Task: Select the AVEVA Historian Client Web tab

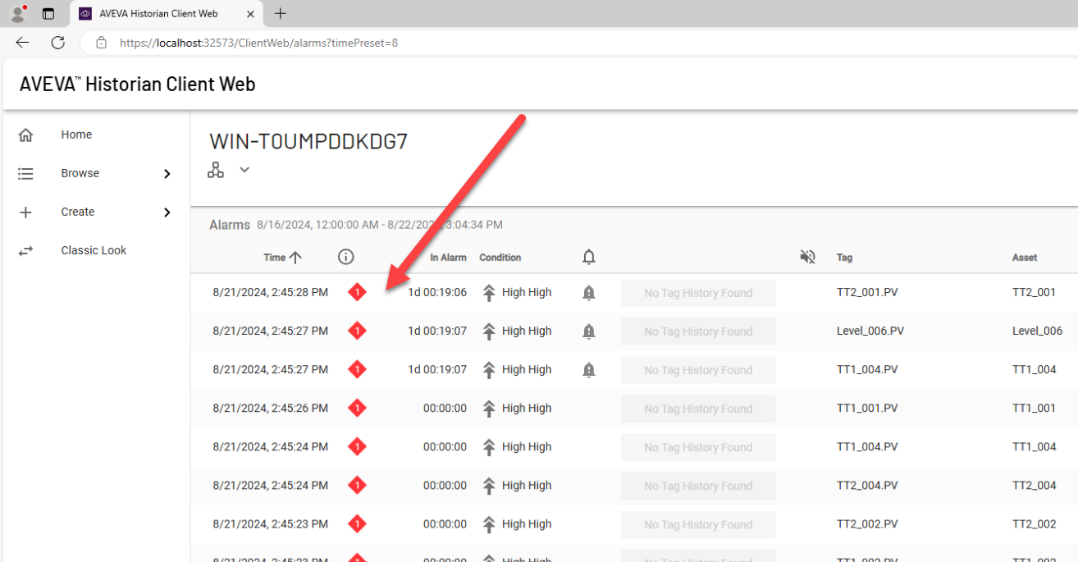Action: pos(158,13)
